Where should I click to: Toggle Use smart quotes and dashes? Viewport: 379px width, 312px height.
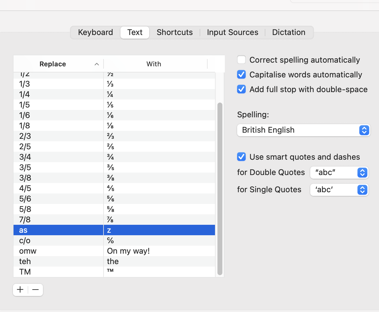pyautogui.click(x=241, y=157)
